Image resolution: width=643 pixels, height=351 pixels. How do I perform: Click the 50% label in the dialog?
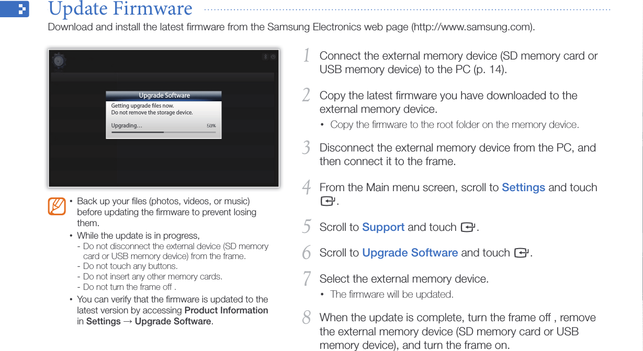pyautogui.click(x=211, y=126)
